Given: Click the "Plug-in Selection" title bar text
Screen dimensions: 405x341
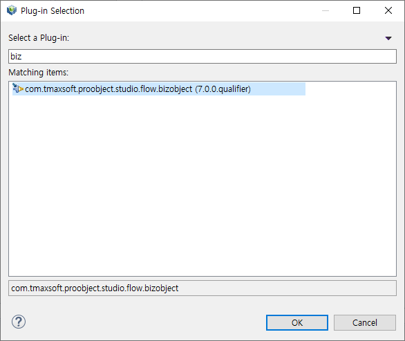Looking at the screenshot, I should [53, 11].
